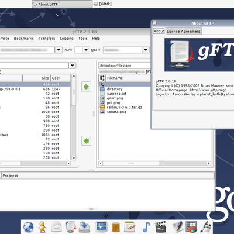The width and height of the screenshot is (234, 234).
Task: Click the local list scroll-down arrow
Action: click(x=74, y=158)
